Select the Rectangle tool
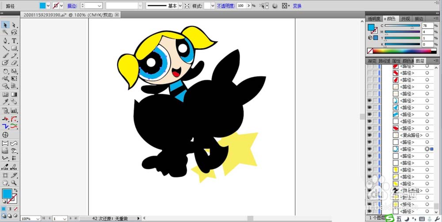The image size is (442, 222). pos(14,48)
